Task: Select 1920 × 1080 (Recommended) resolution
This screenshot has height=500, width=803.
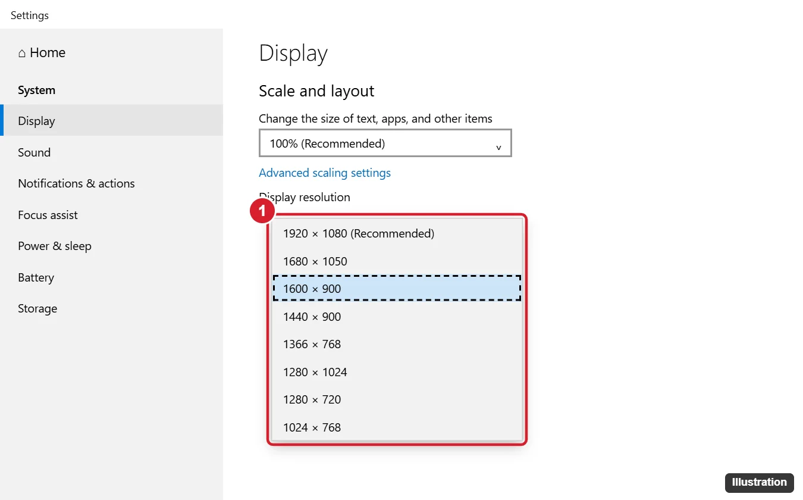Action: pyautogui.click(x=397, y=233)
